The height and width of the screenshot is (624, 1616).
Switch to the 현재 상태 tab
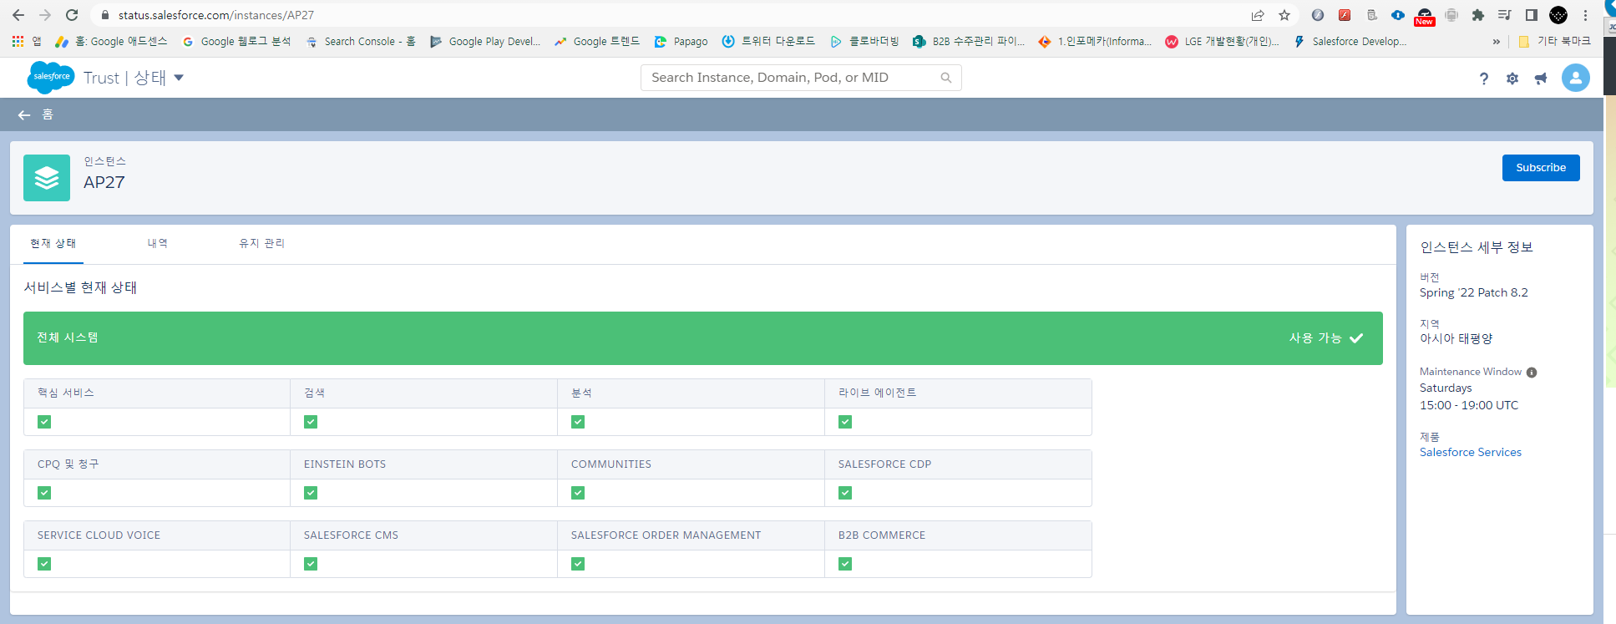click(53, 243)
